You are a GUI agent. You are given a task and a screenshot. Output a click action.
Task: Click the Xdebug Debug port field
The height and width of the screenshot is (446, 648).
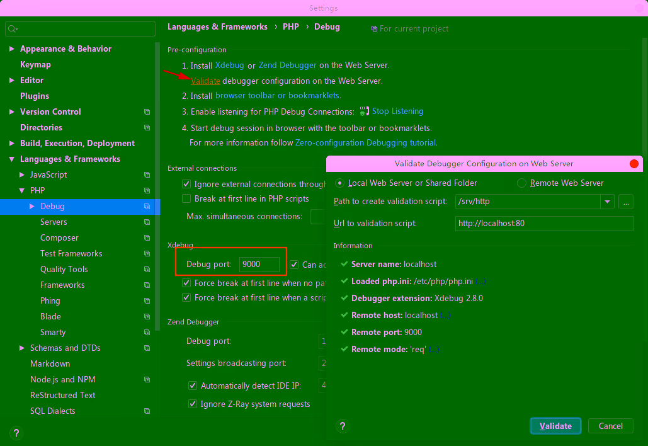[x=259, y=265]
